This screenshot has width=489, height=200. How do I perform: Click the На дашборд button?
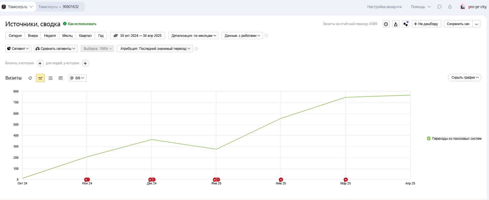(x=426, y=24)
